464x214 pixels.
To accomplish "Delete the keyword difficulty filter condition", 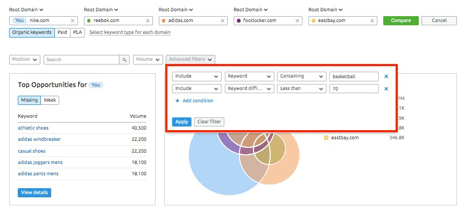I will click(x=386, y=89).
